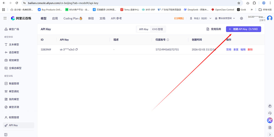The height and width of the screenshot is (137, 274).
Task: Open 我的模型 in the sidebar
Action: point(12,99)
